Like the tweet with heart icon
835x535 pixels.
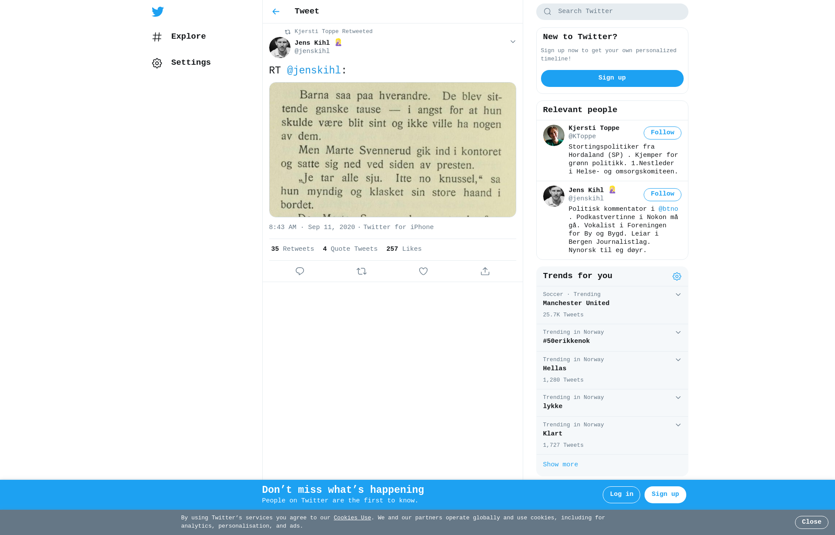click(423, 271)
